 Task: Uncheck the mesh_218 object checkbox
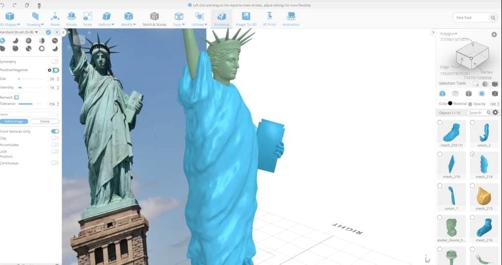click(x=473, y=154)
